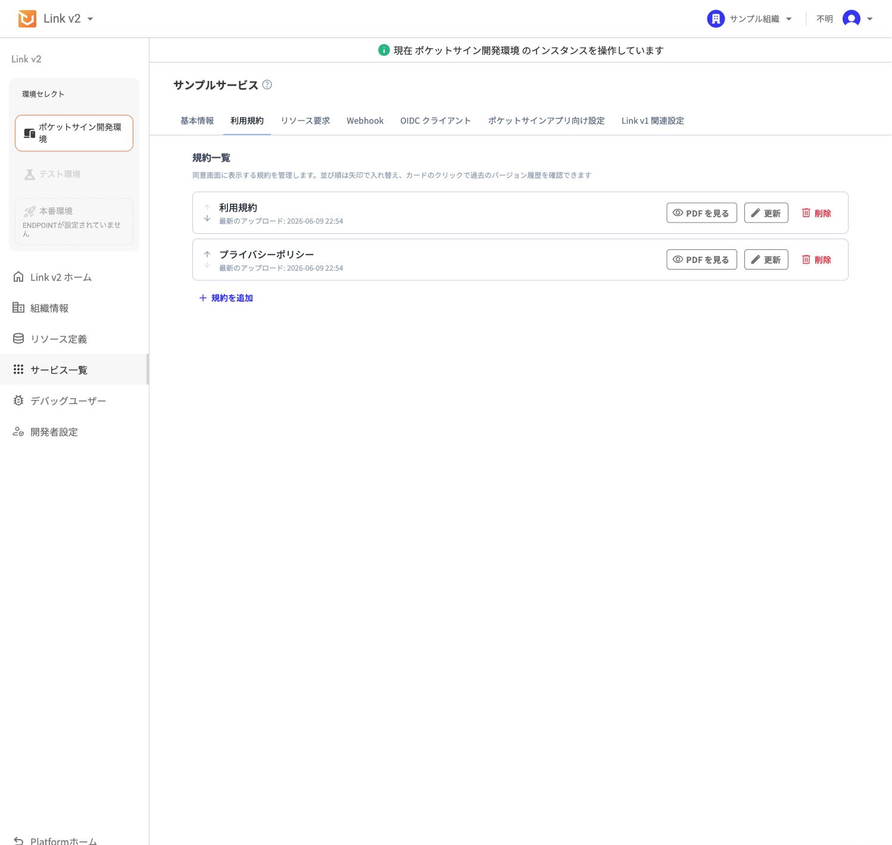Screen dimensions: 892x845
Task: Click the home icon in sidebar
Action: point(18,277)
